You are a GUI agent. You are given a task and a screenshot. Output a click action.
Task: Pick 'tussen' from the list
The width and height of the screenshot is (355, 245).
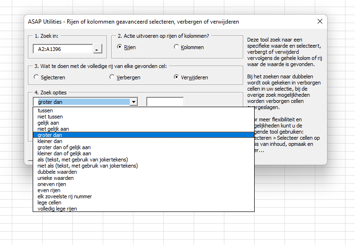(x=143, y=110)
